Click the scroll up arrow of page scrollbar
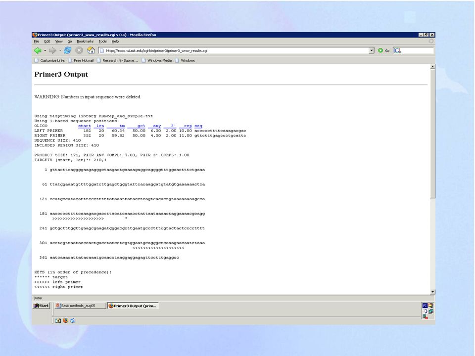 coord(432,67)
